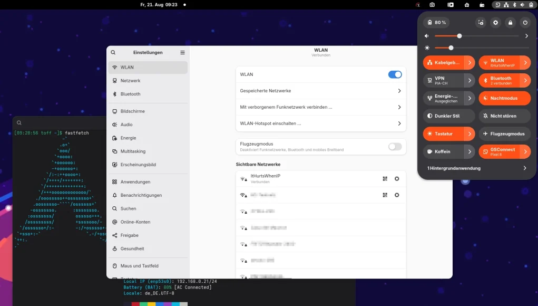
Task: Open system status menu in top bar
Action: click(x=514, y=5)
